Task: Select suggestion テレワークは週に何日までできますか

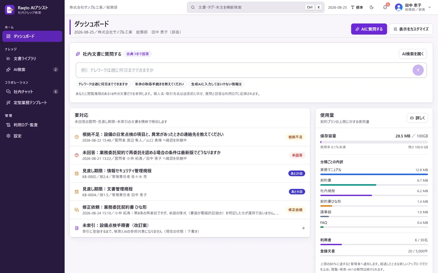Action: pos(103,84)
